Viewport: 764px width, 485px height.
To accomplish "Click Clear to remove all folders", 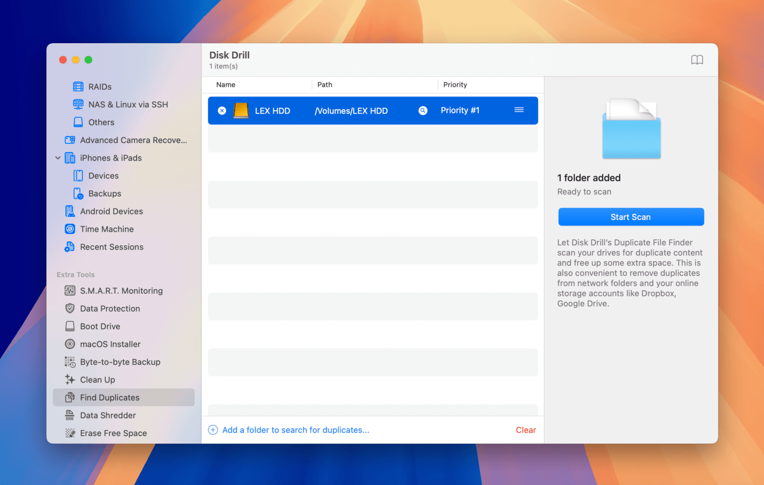I will point(526,430).
